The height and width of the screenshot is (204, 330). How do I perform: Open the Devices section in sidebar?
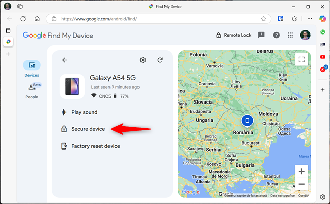(x=32, y=69)
